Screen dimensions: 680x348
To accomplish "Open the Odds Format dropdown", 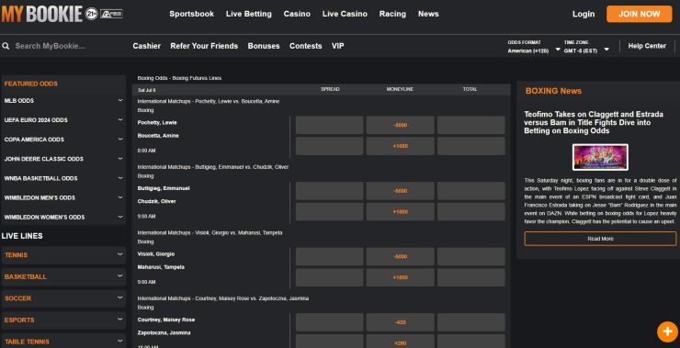I will [x=534, y=47].
